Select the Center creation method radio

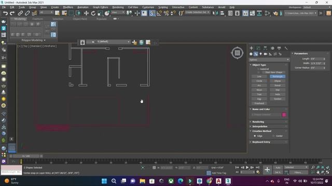pyautogui.click(x=273, y=136)
